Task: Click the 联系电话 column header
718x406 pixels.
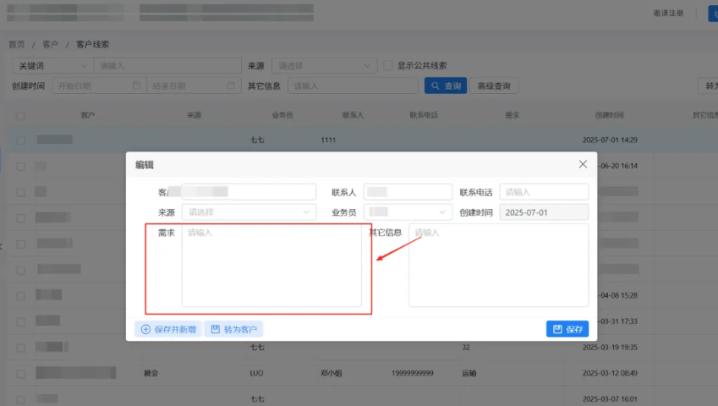Action: tap(424, 115)
